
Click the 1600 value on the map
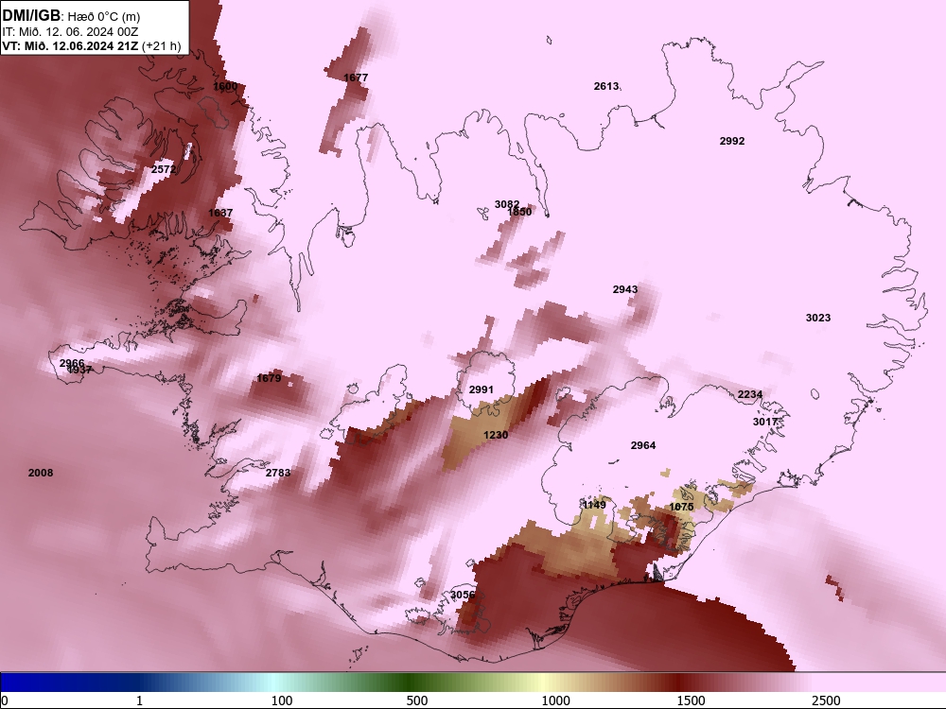(225, 86)
